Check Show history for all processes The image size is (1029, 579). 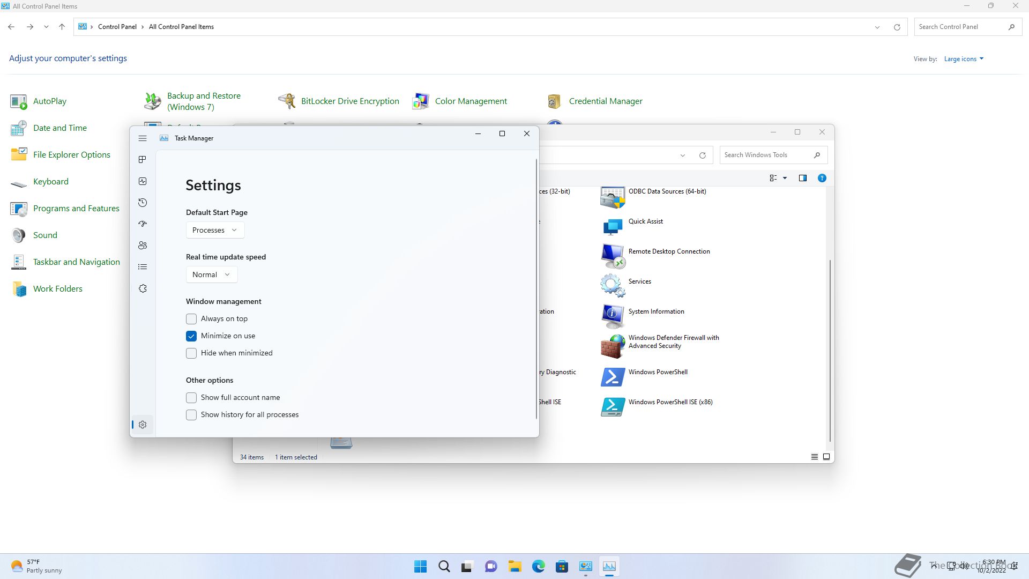191,415
